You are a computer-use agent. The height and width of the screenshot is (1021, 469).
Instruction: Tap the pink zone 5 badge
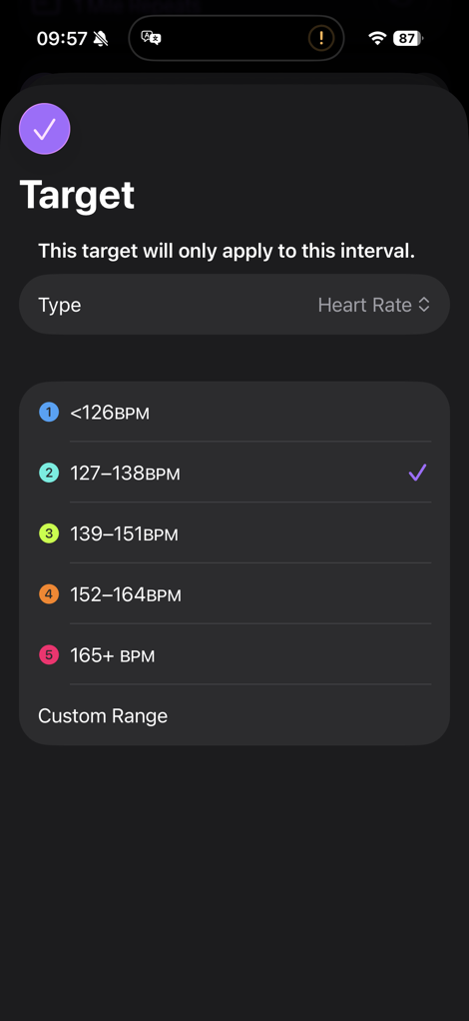[49, 655]
